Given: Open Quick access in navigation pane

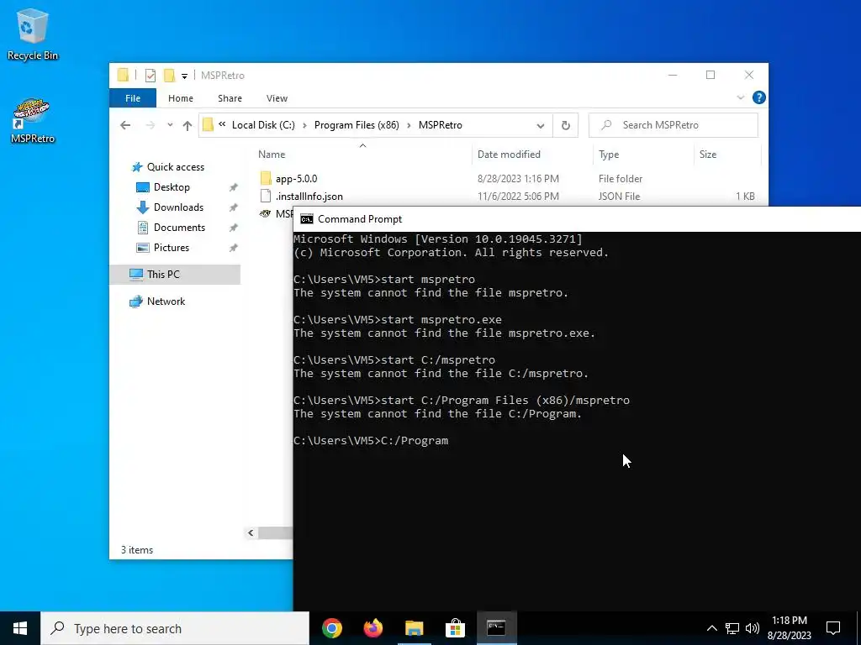Looking at the screenshot, I should tap(175, 167).
